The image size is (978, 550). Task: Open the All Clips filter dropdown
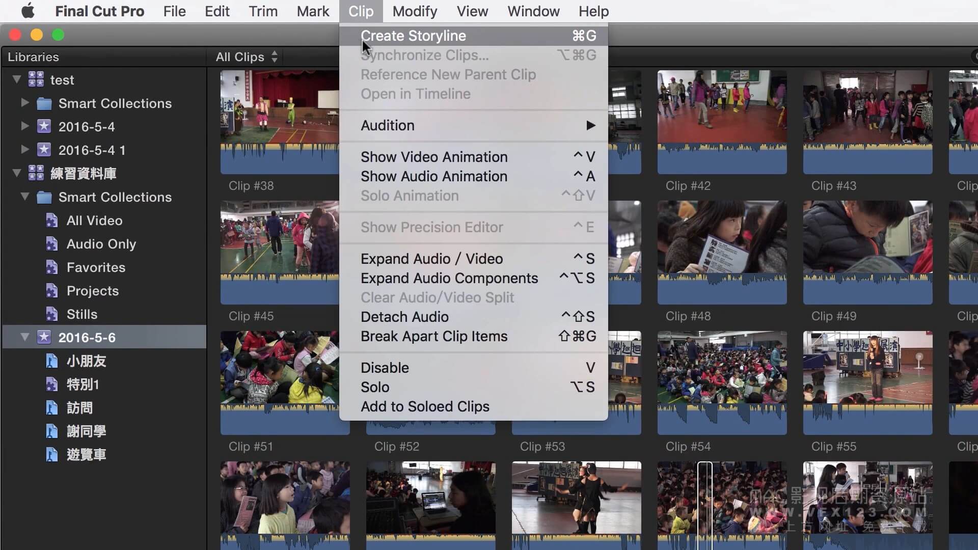[x=247, y=57]
